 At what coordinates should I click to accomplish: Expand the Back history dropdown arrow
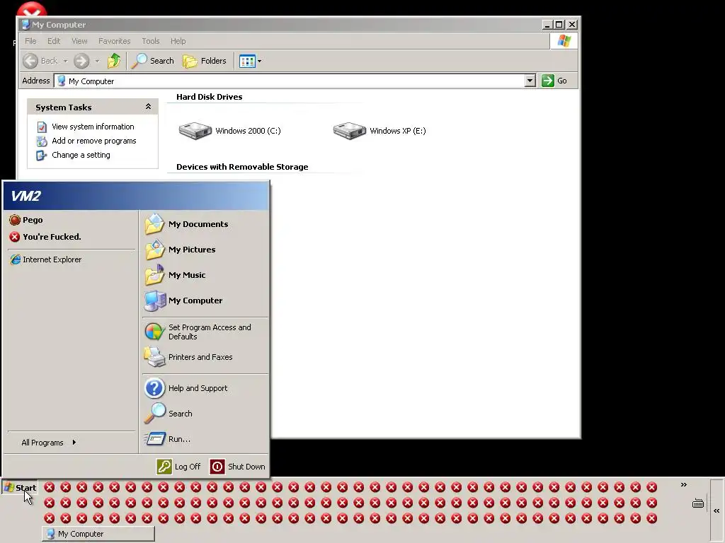point(65,61)
